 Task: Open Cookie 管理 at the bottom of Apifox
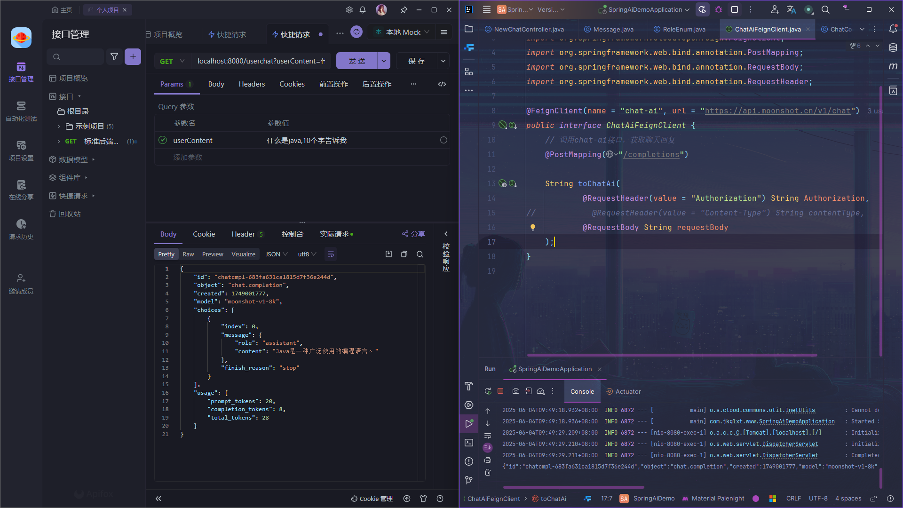372,499
